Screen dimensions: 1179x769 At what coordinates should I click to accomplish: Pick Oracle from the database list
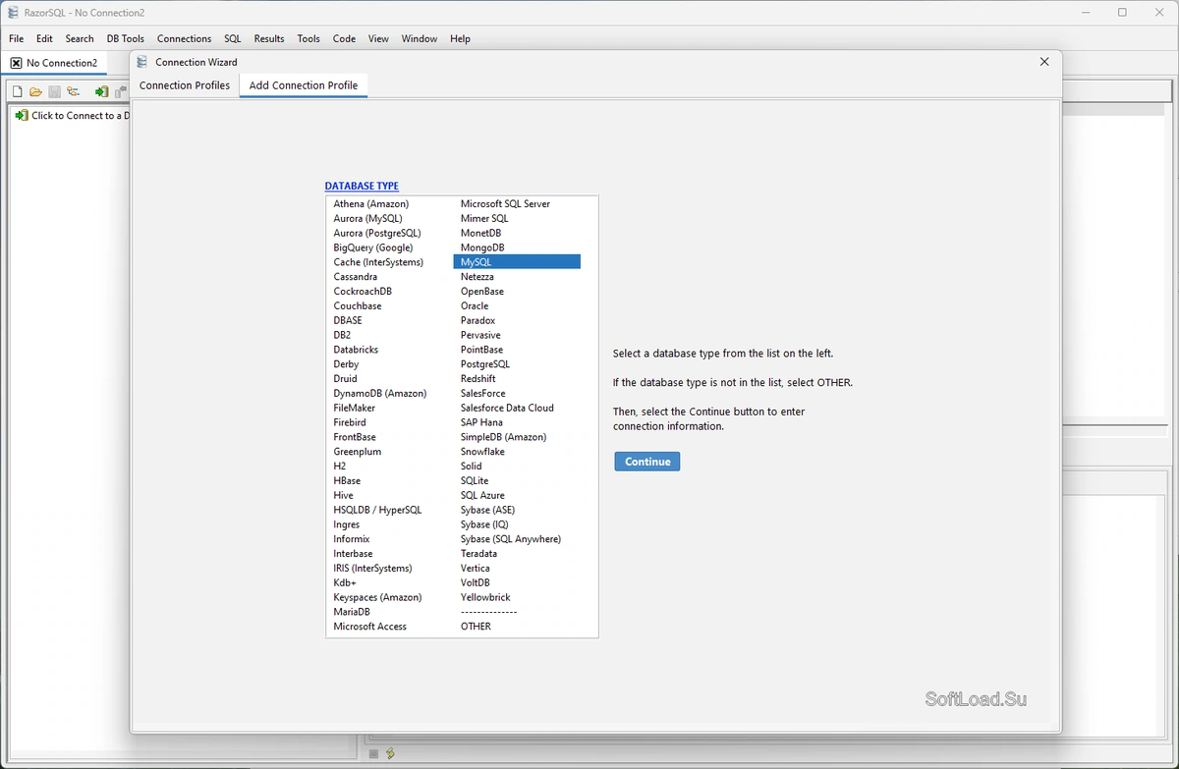[x=475, y=306]
